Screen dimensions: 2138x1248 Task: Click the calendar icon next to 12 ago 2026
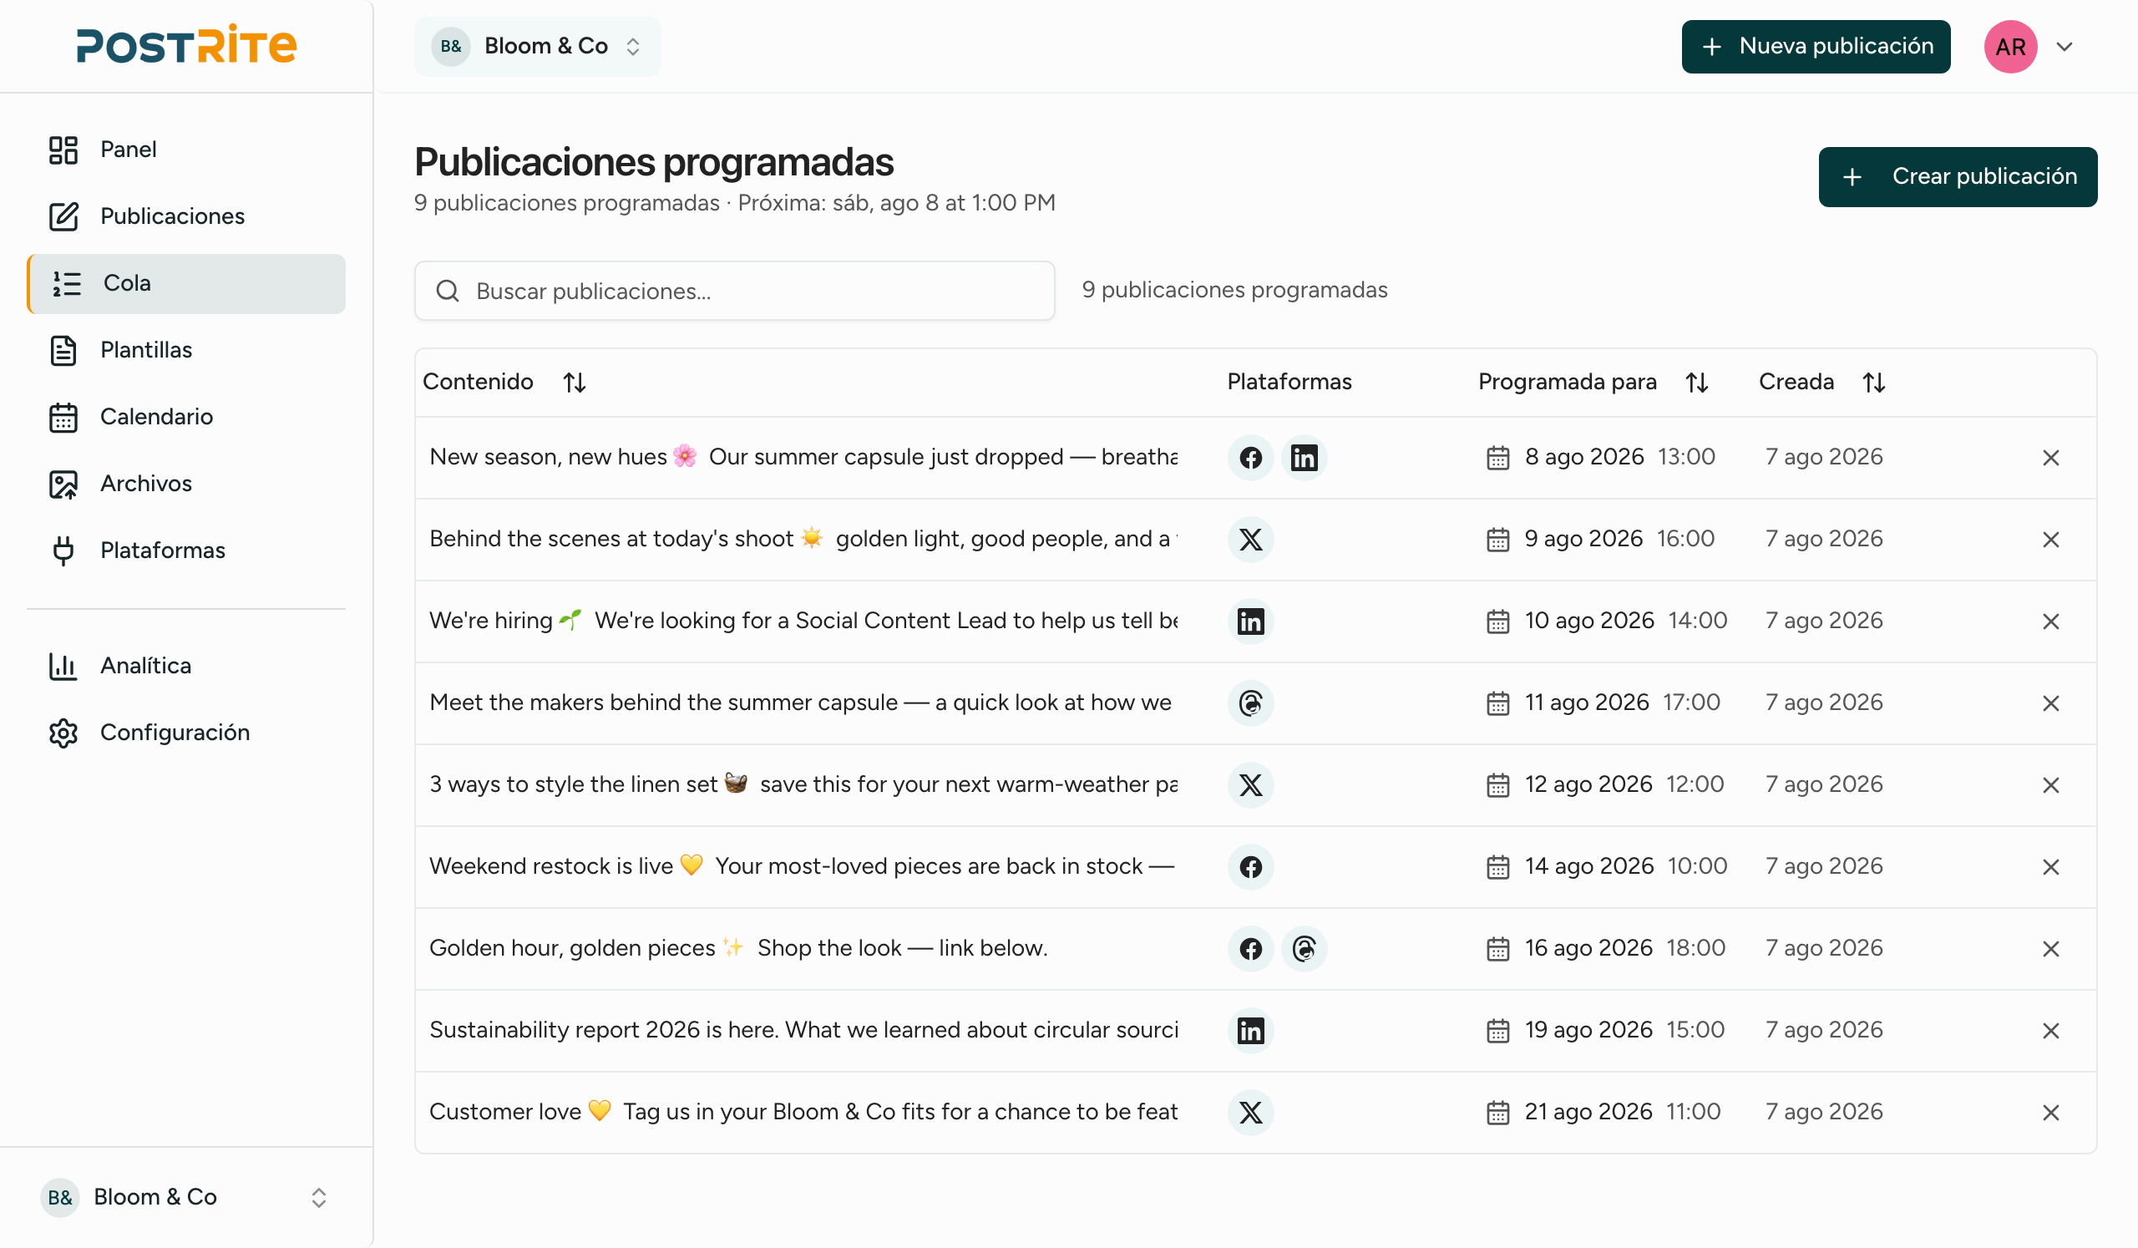coord(1498,784)
